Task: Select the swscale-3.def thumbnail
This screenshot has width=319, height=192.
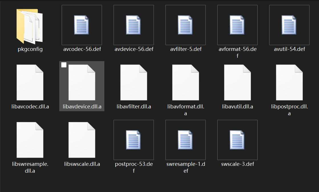Action: point(237,140)
